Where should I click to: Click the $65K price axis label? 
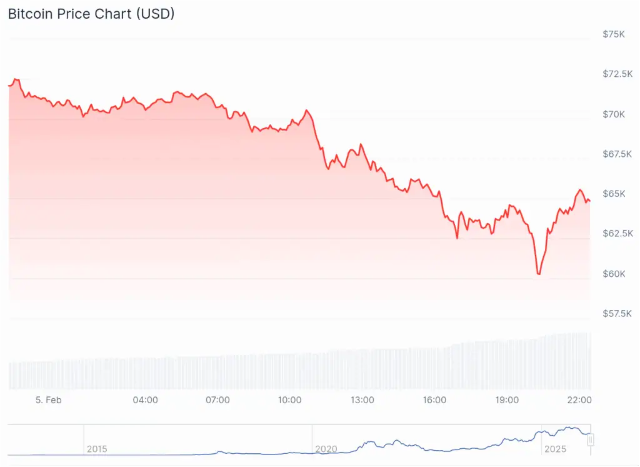[x=613, y=194]
